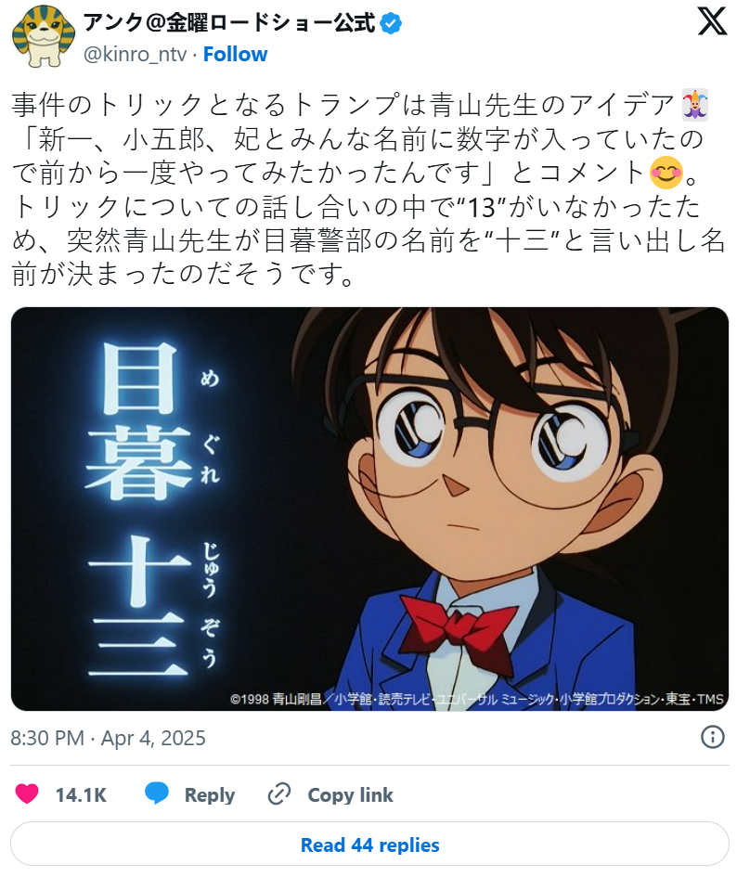
Task: Click the account display name アンク@金曜ロードショー公式
Action: (229, 23)
